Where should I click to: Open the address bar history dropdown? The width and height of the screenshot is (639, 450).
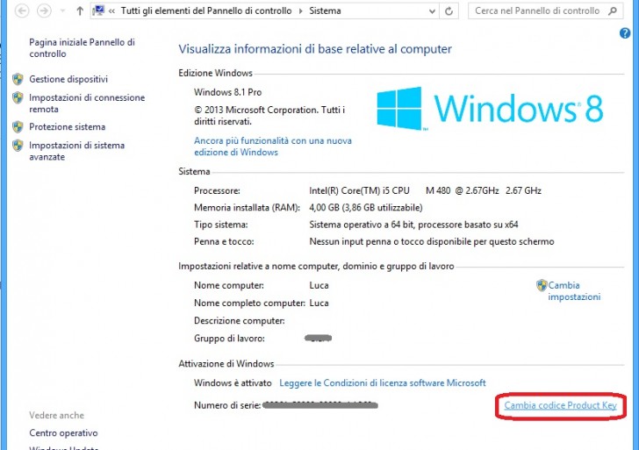pyautogui.click(x=432, y=11)
